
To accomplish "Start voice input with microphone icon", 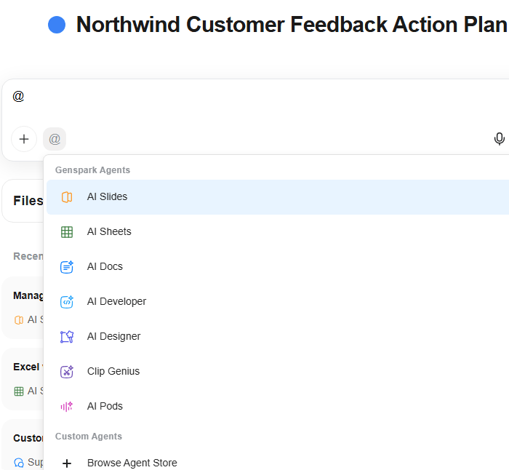I will 500,139.
